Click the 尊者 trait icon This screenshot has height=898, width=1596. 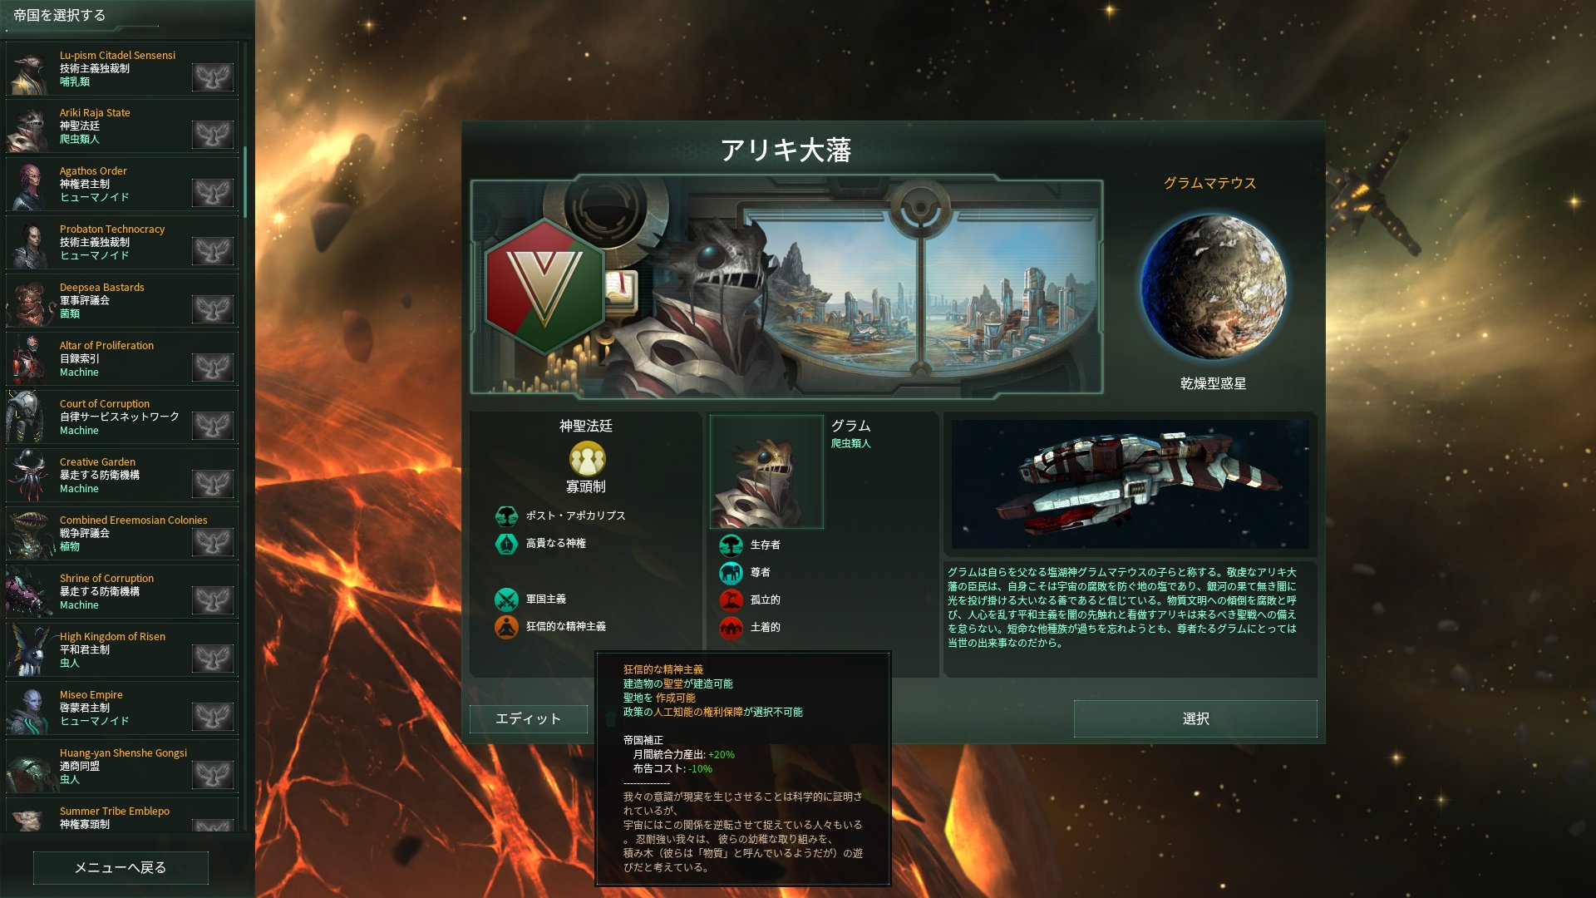[x=731, y=573]
